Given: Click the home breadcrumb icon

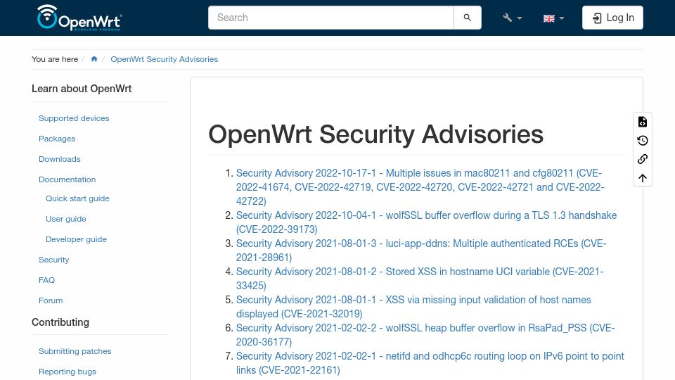Looking at the screenshot, I should point(94,59).
